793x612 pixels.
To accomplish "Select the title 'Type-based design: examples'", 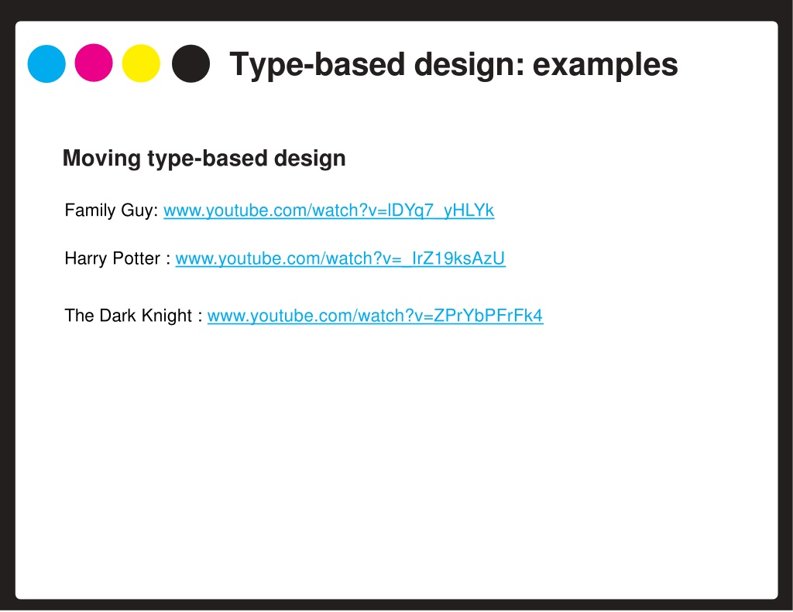I will pos(454,65).
